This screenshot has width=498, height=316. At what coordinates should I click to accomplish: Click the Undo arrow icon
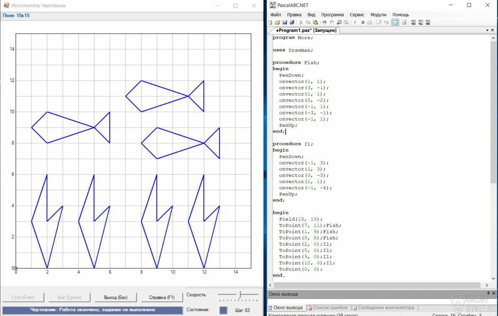pos(324,22)
